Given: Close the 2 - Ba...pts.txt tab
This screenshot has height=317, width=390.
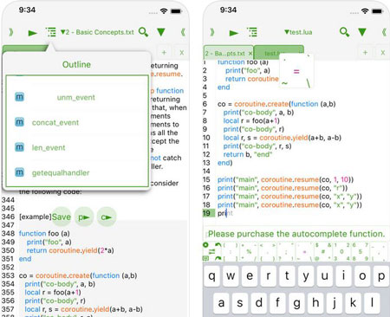Looking at the screenshot, I should (x=250, y=54).
